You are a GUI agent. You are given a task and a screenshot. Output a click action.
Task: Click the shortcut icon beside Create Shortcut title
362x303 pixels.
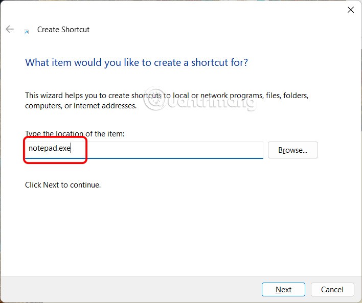coord(27,31)
